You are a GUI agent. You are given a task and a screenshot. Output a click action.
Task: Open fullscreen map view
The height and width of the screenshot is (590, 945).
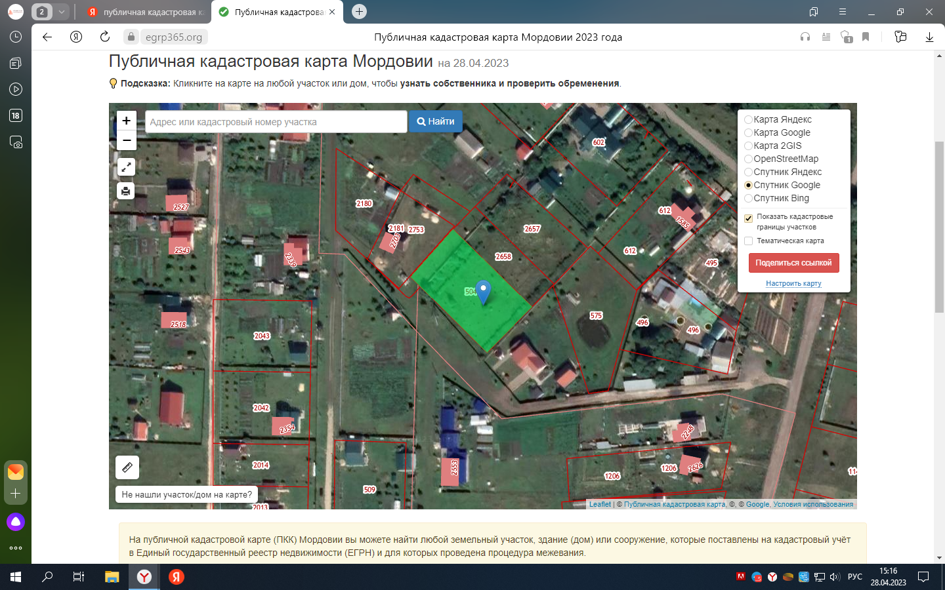(x=126, y=167)
